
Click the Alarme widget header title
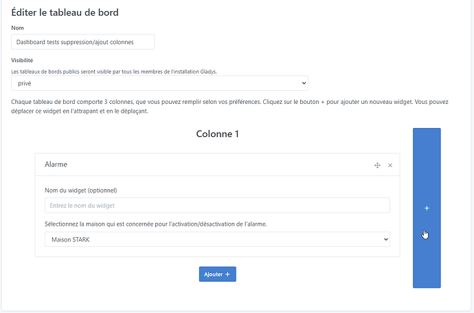(x=56, y=165)
